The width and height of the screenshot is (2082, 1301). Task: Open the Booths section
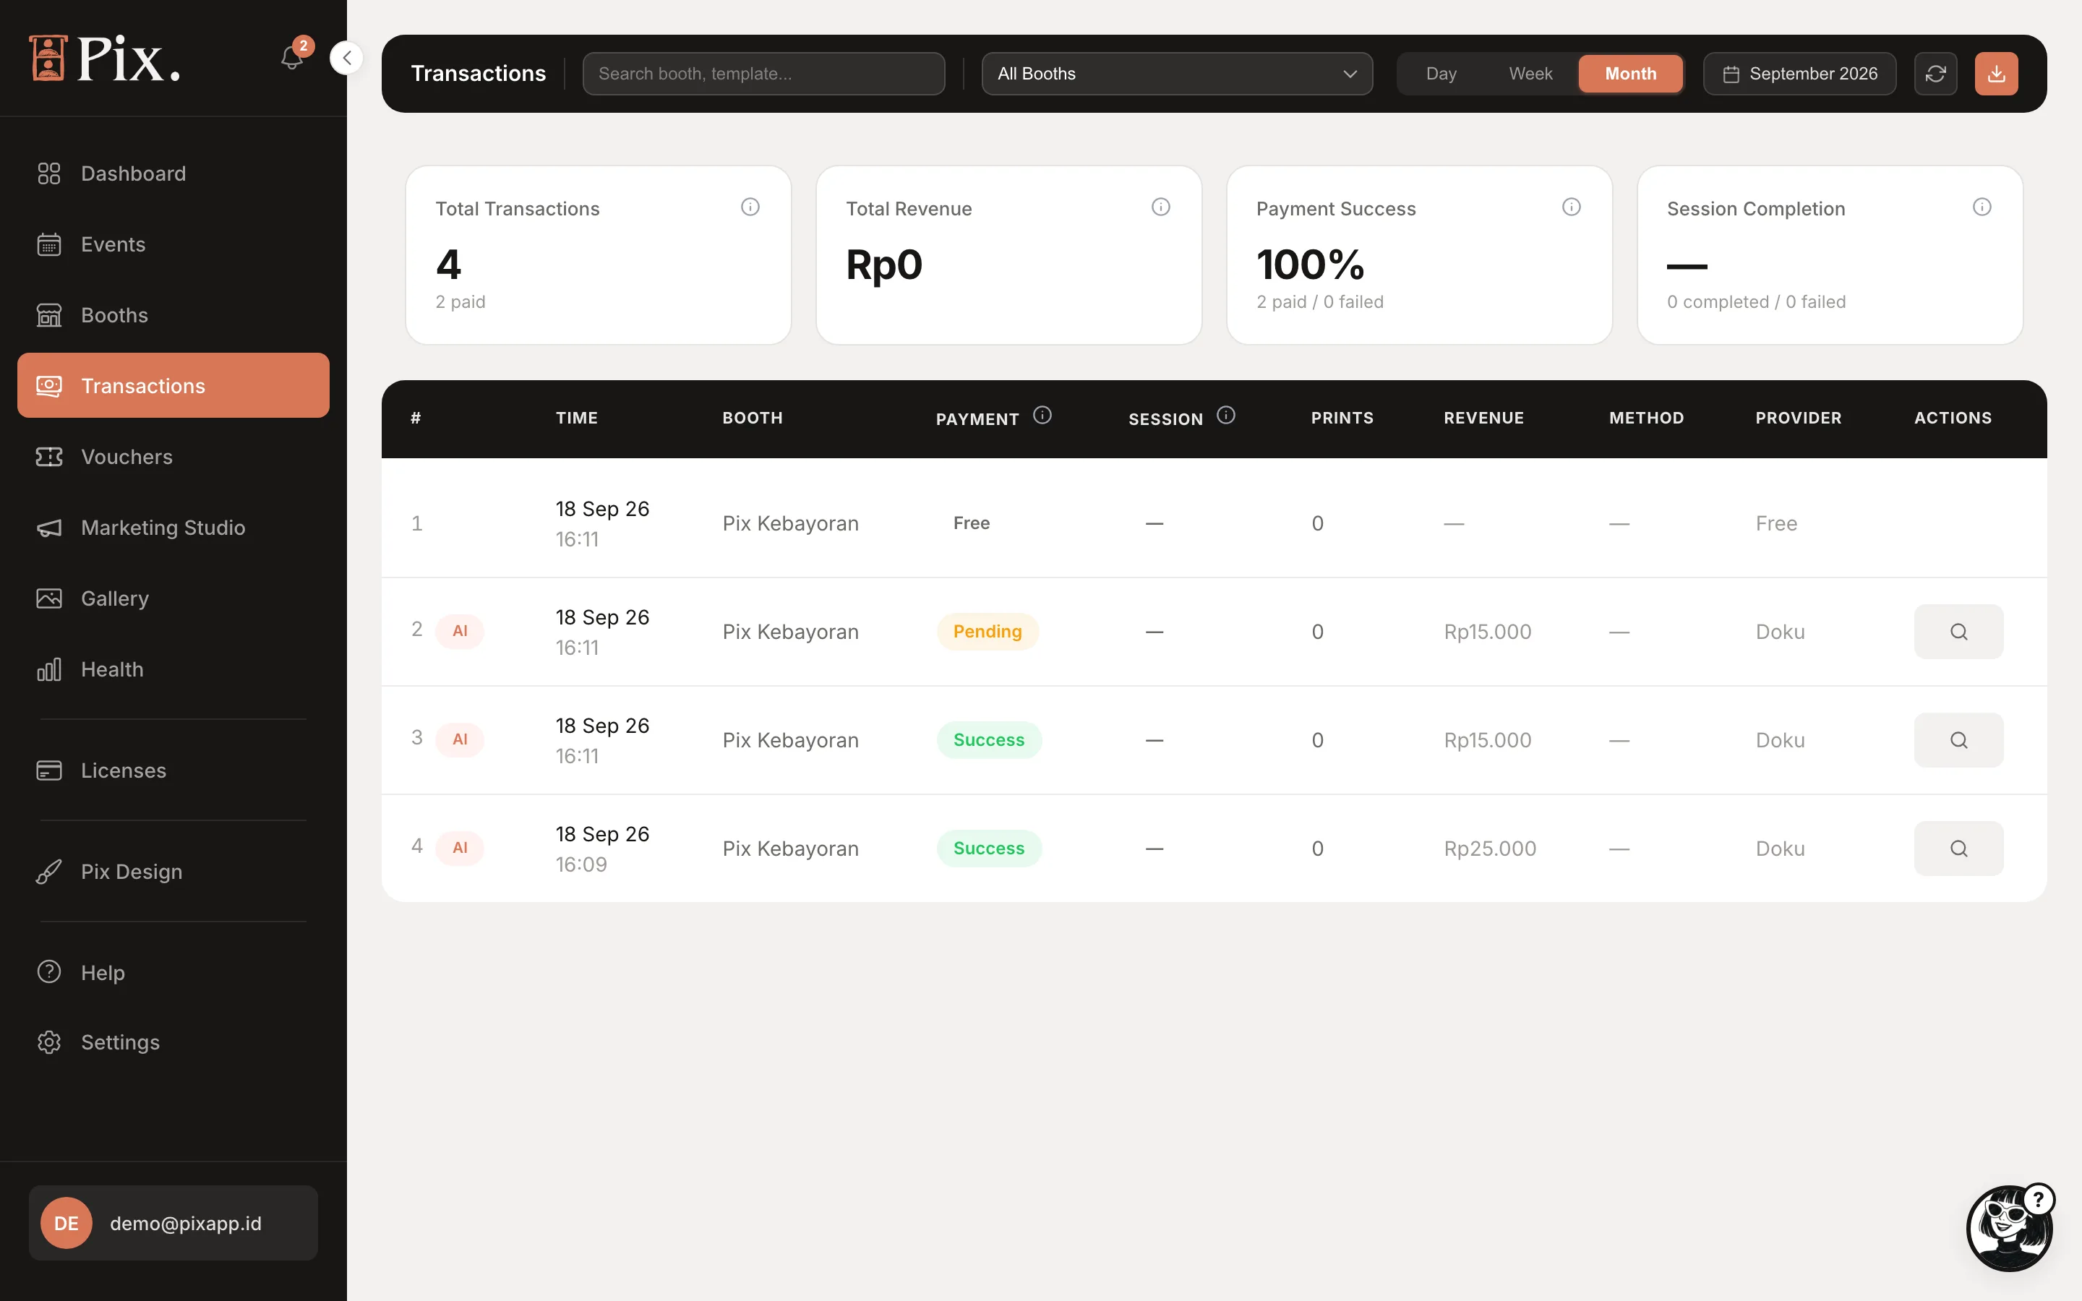click(x=173, y=315)
